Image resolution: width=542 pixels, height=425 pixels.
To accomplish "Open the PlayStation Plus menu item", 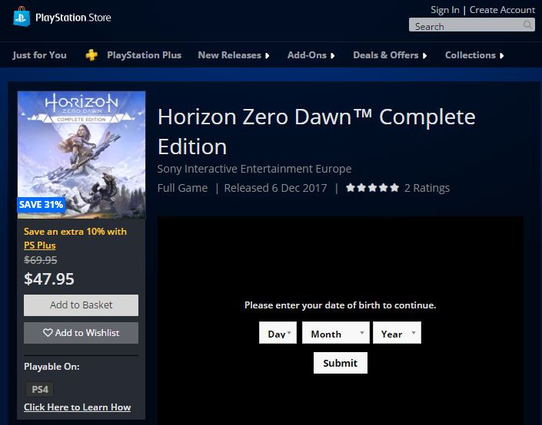I will click(144, 55).
